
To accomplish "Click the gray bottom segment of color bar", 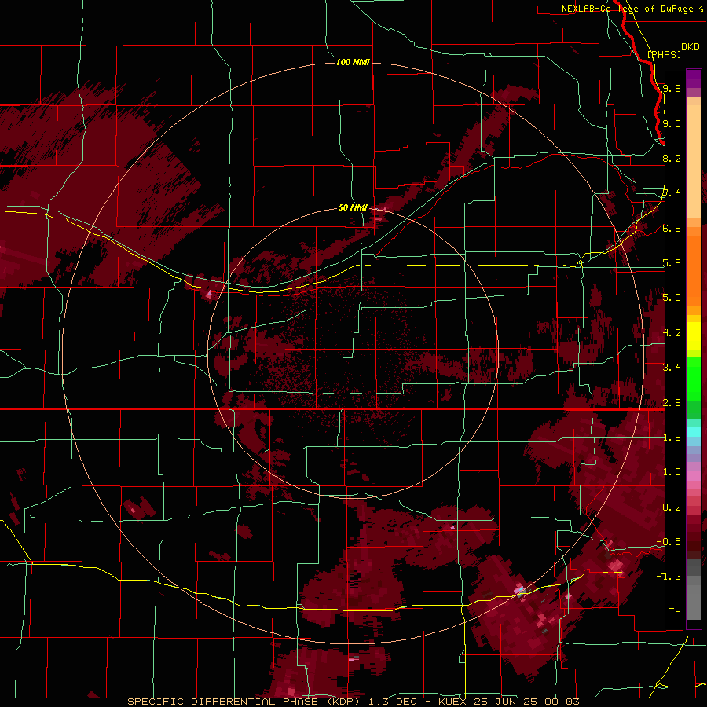I will [x=694, y=604].
